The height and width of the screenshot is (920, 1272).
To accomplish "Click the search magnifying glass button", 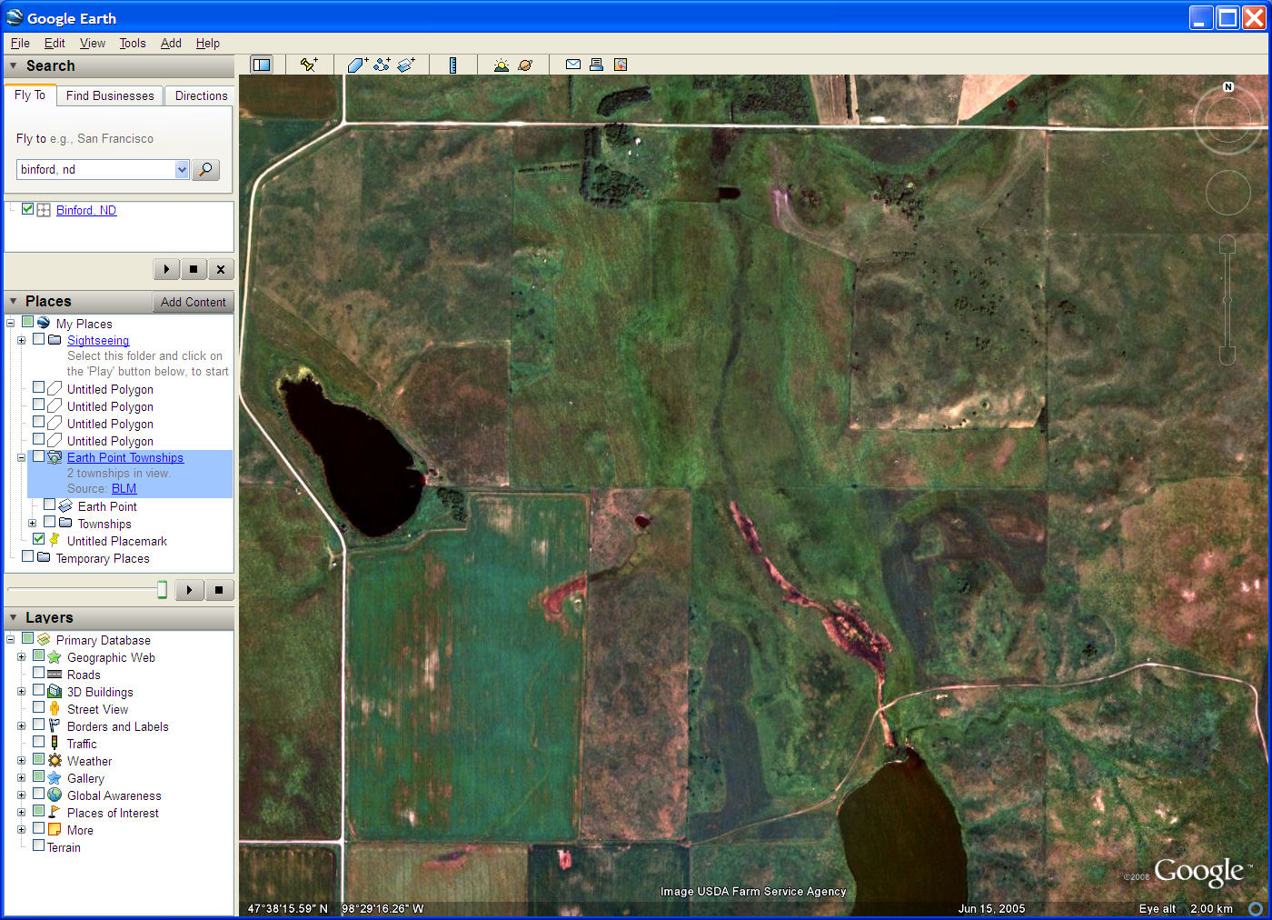I will pyautogui.click(x=206, y=169).
